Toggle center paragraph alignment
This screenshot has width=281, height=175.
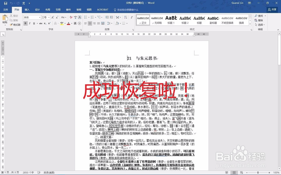click(x=90, y=24)
